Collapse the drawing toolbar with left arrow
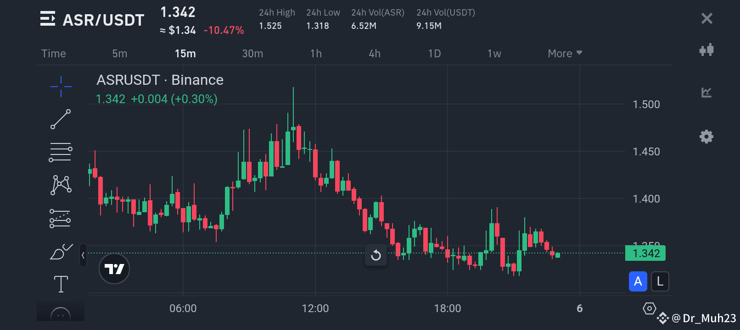This screenshot has height=330, width=740. [x=83, y=255]
